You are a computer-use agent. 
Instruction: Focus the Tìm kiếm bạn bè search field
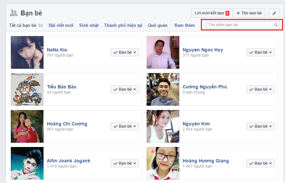240,25
